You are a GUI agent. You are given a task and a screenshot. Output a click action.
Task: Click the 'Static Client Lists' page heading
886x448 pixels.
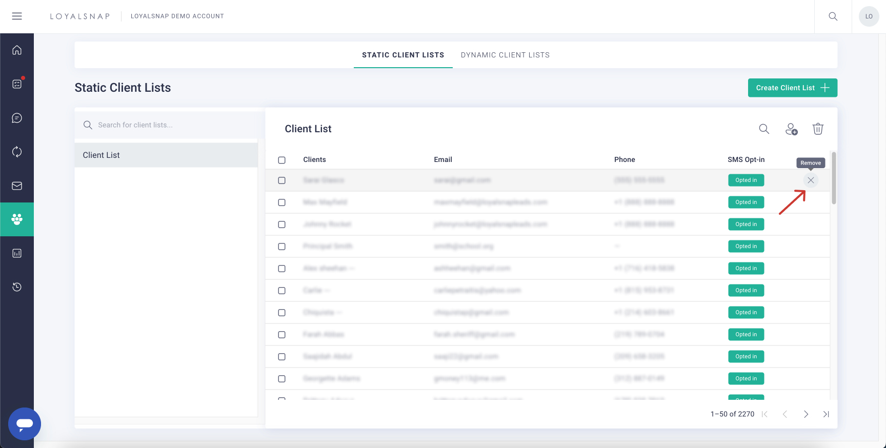point(123,88)
